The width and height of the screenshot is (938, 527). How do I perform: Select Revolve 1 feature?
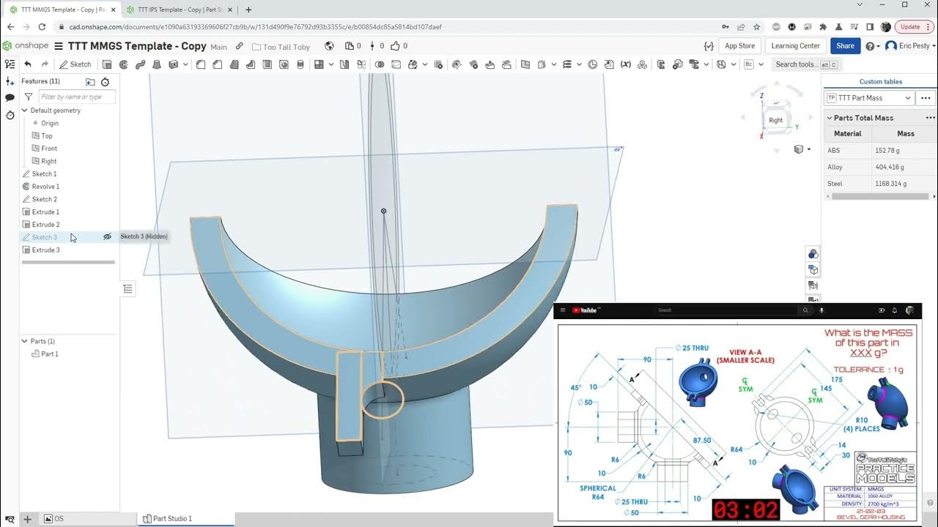pos(45,187)
